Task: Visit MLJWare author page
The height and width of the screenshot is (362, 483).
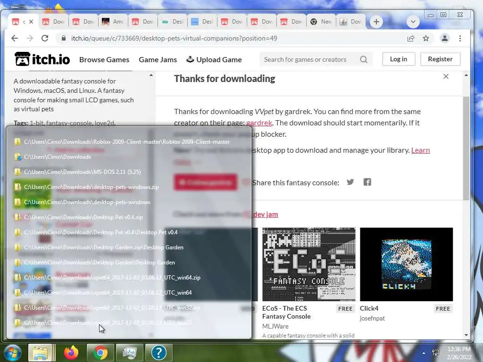Action: click(275, 326)
